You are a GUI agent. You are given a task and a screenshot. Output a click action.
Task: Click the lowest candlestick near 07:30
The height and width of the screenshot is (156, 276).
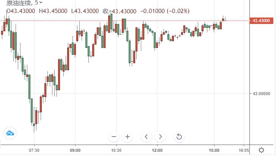(x=34, y=124)
